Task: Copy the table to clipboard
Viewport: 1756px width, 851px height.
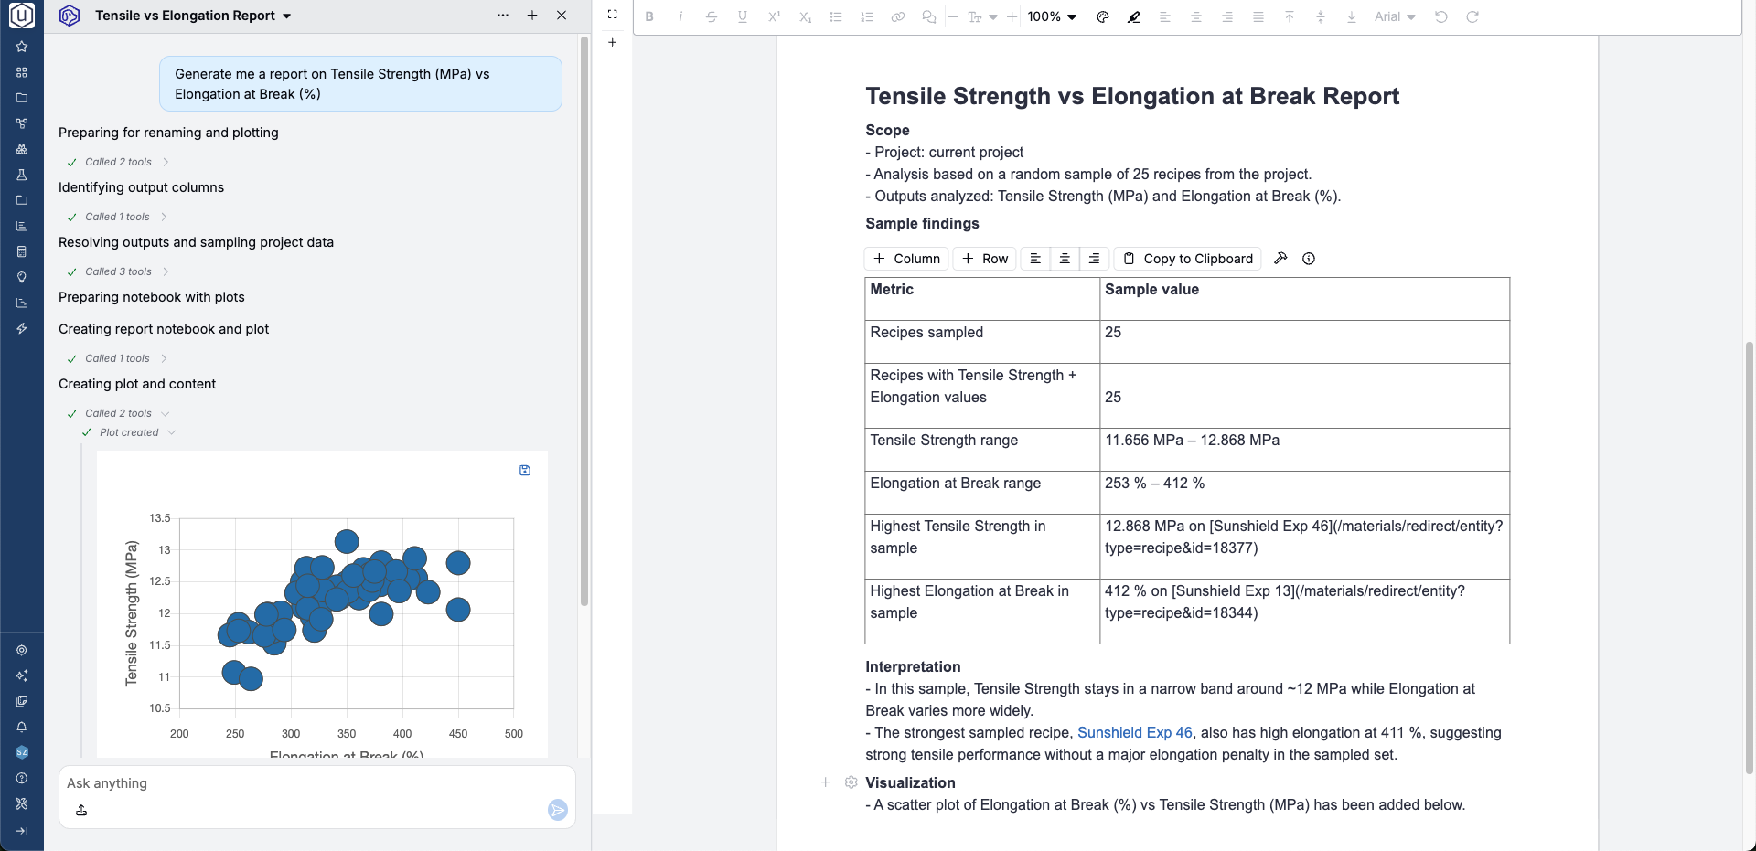Action: click(x=1188, y=259)
